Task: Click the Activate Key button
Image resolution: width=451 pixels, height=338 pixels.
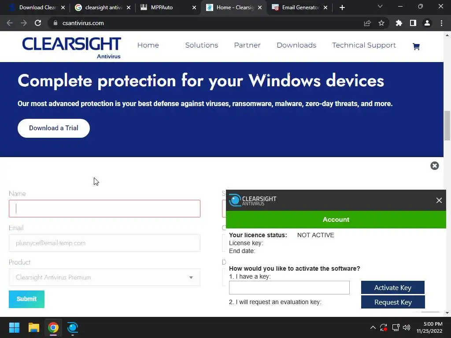Action: [x=392, y=288]
